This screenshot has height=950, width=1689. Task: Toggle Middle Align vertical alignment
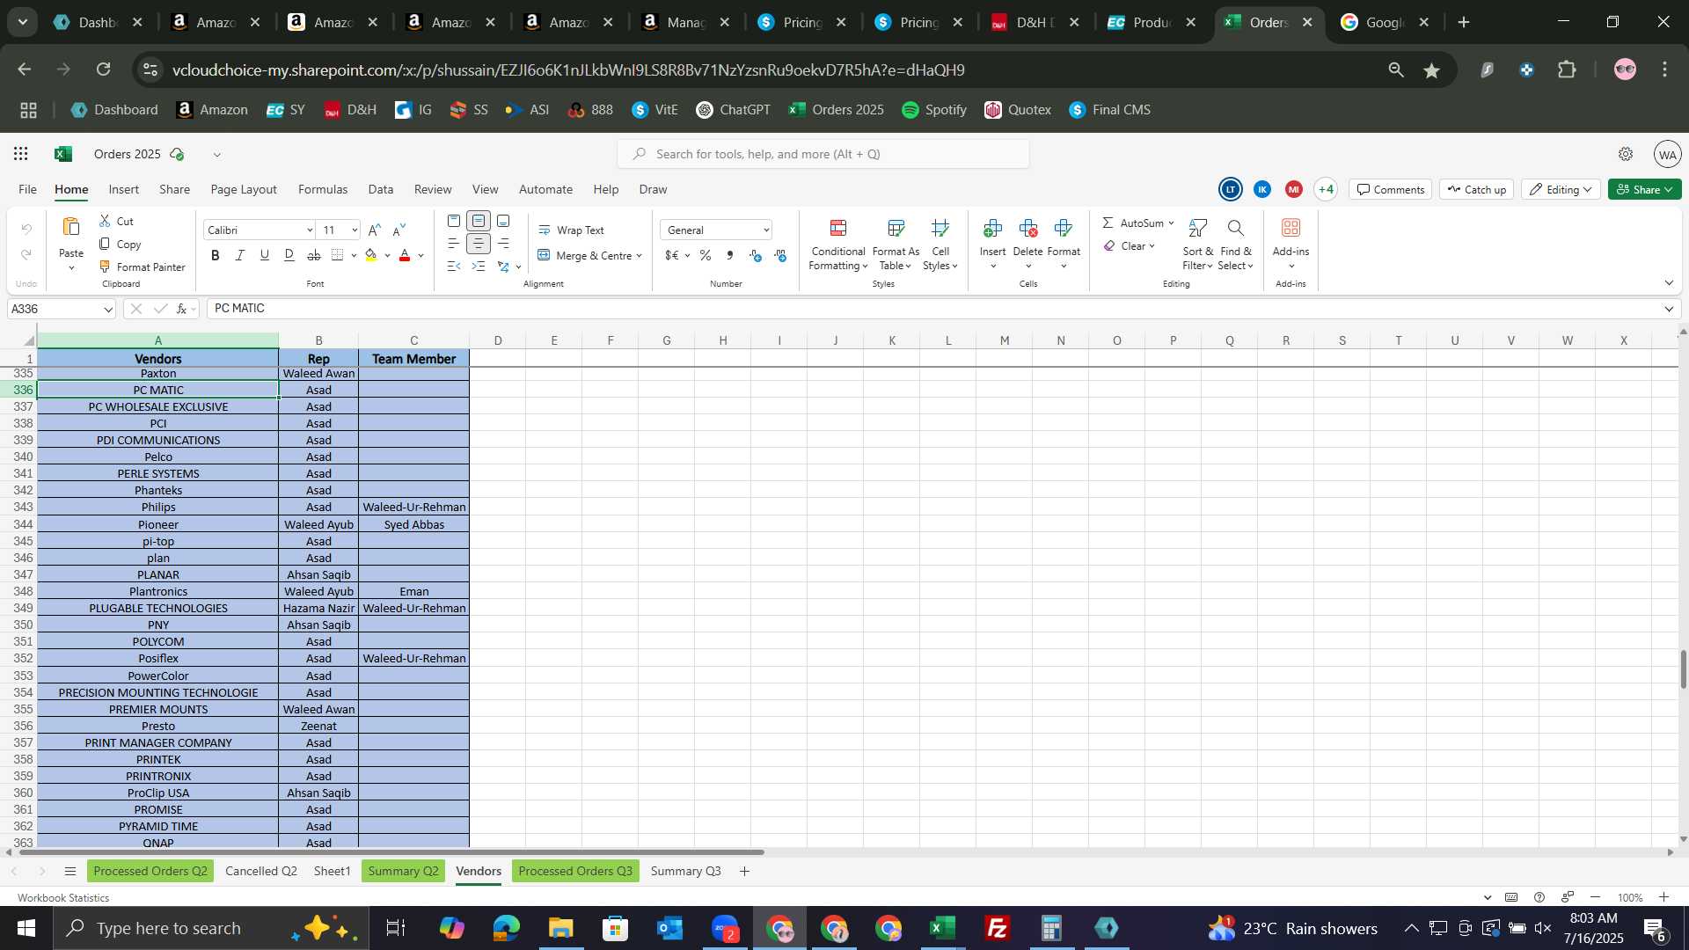(479, 221)
